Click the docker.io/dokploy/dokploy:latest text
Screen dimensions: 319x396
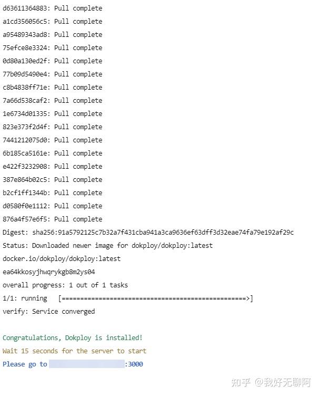pyautogui.click(x=62, y=259)
